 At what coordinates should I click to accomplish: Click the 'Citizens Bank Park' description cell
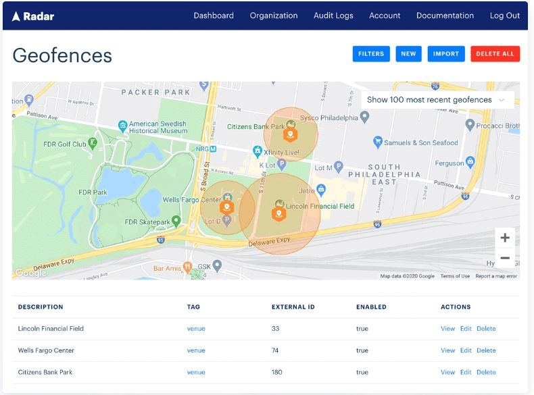click(x=45, y=372)
